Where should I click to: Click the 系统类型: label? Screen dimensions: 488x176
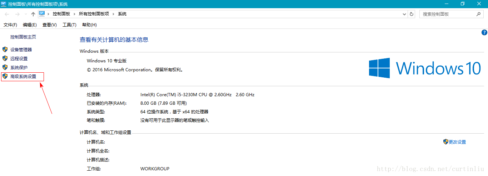click(x=96, y=112)
